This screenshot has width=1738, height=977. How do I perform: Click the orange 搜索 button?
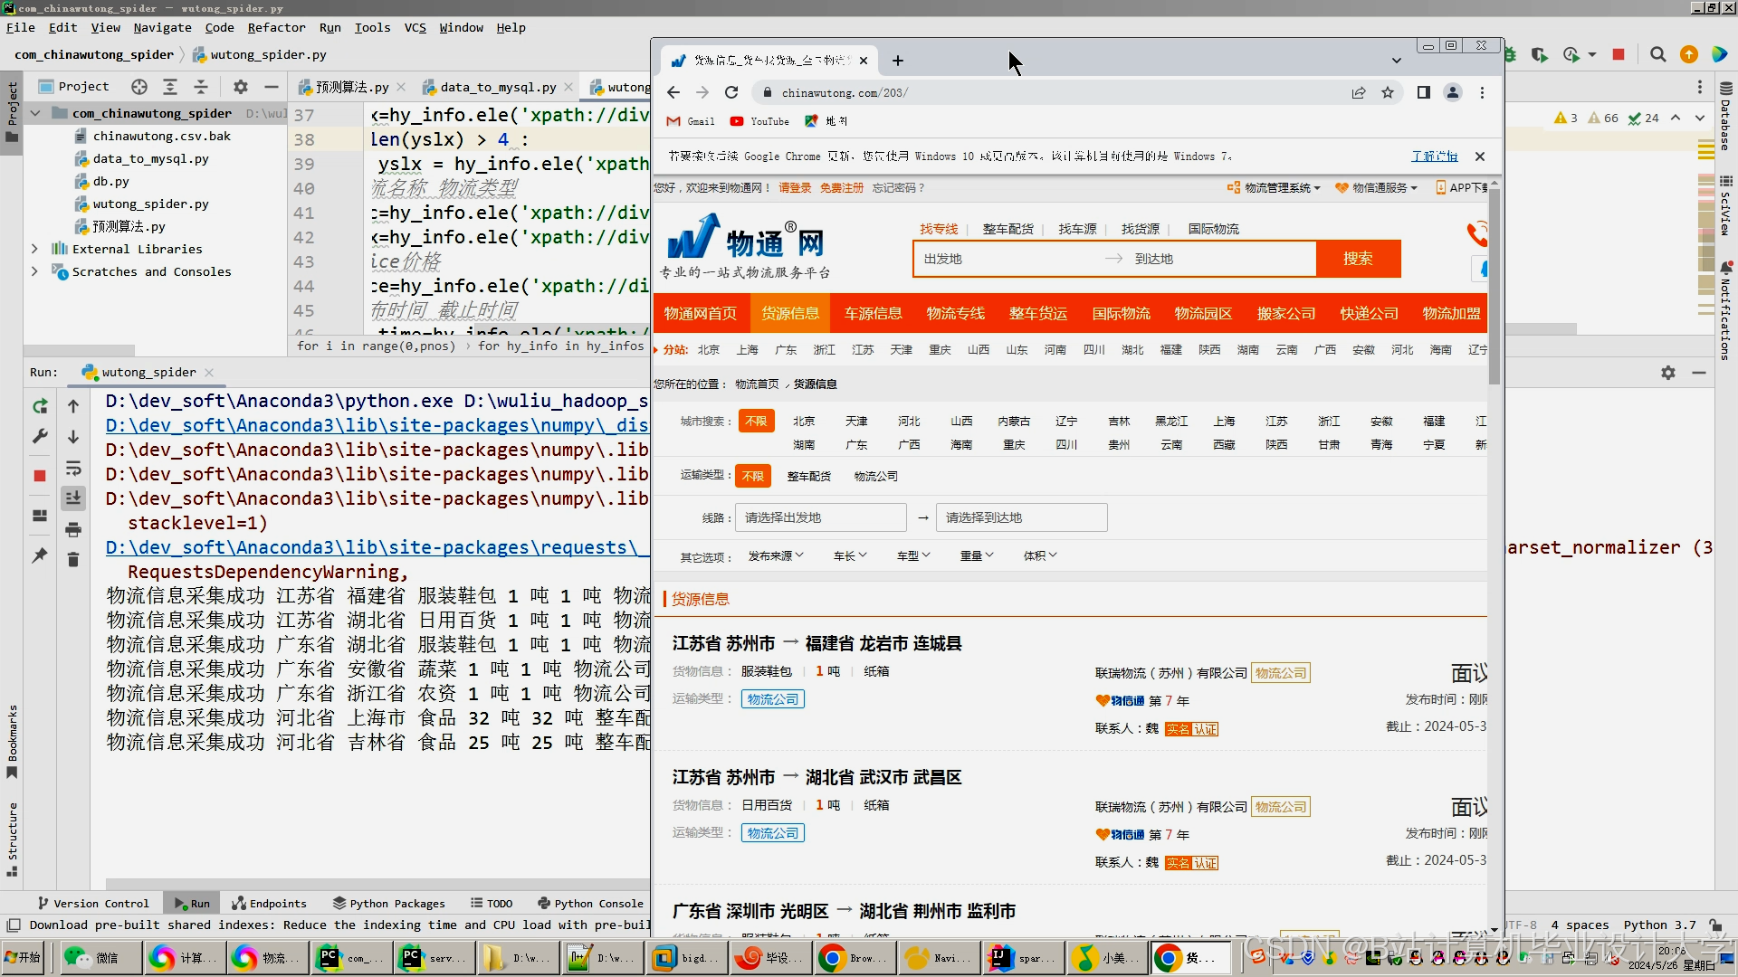coord(1357,259)
